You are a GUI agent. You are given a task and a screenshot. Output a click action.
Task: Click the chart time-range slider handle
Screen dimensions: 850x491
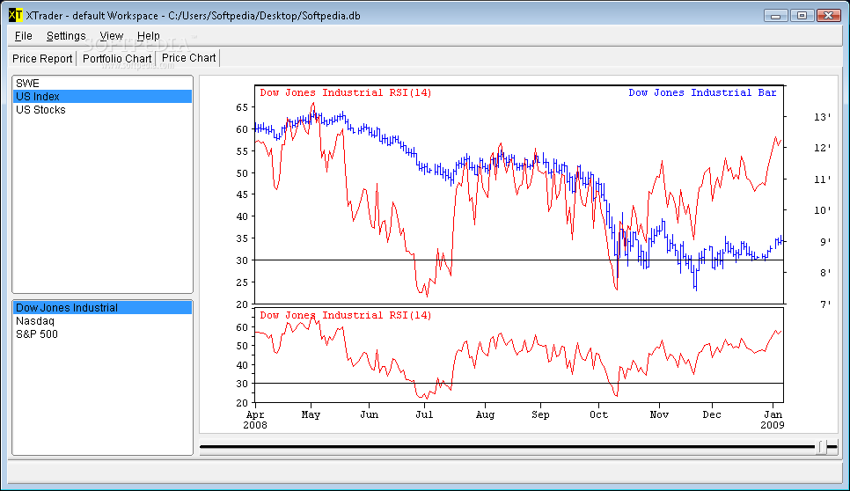823,447
